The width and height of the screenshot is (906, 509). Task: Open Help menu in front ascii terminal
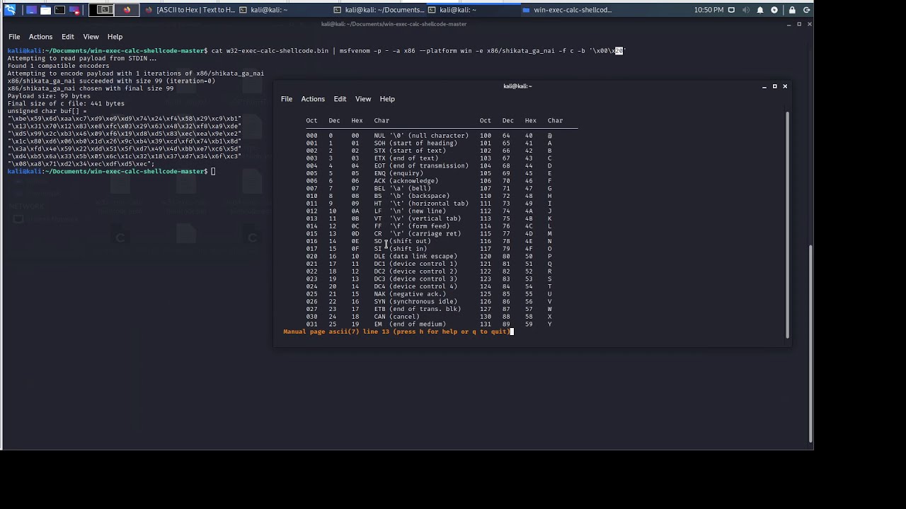pos(387,99)
